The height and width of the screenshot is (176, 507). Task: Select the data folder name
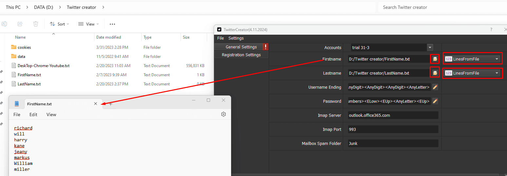(x=21, y=56)
